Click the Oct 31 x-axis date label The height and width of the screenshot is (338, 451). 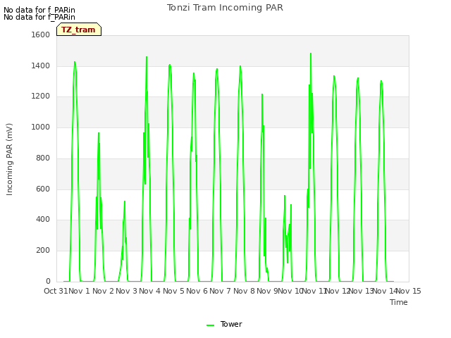pos(56,291)
